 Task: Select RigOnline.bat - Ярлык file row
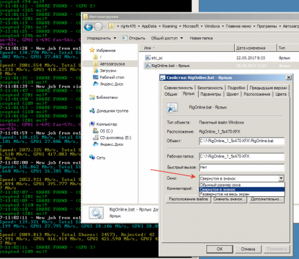click(x=221, y=66)
